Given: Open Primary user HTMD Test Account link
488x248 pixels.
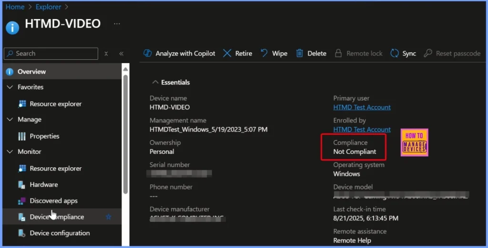Looking at the screenshot, I should click(362, 107).
